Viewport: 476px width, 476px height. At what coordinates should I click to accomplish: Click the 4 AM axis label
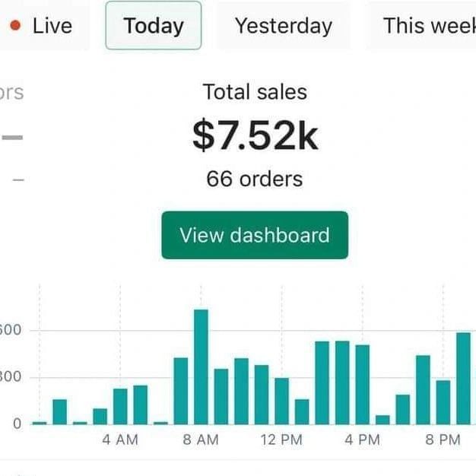(120, 440)
